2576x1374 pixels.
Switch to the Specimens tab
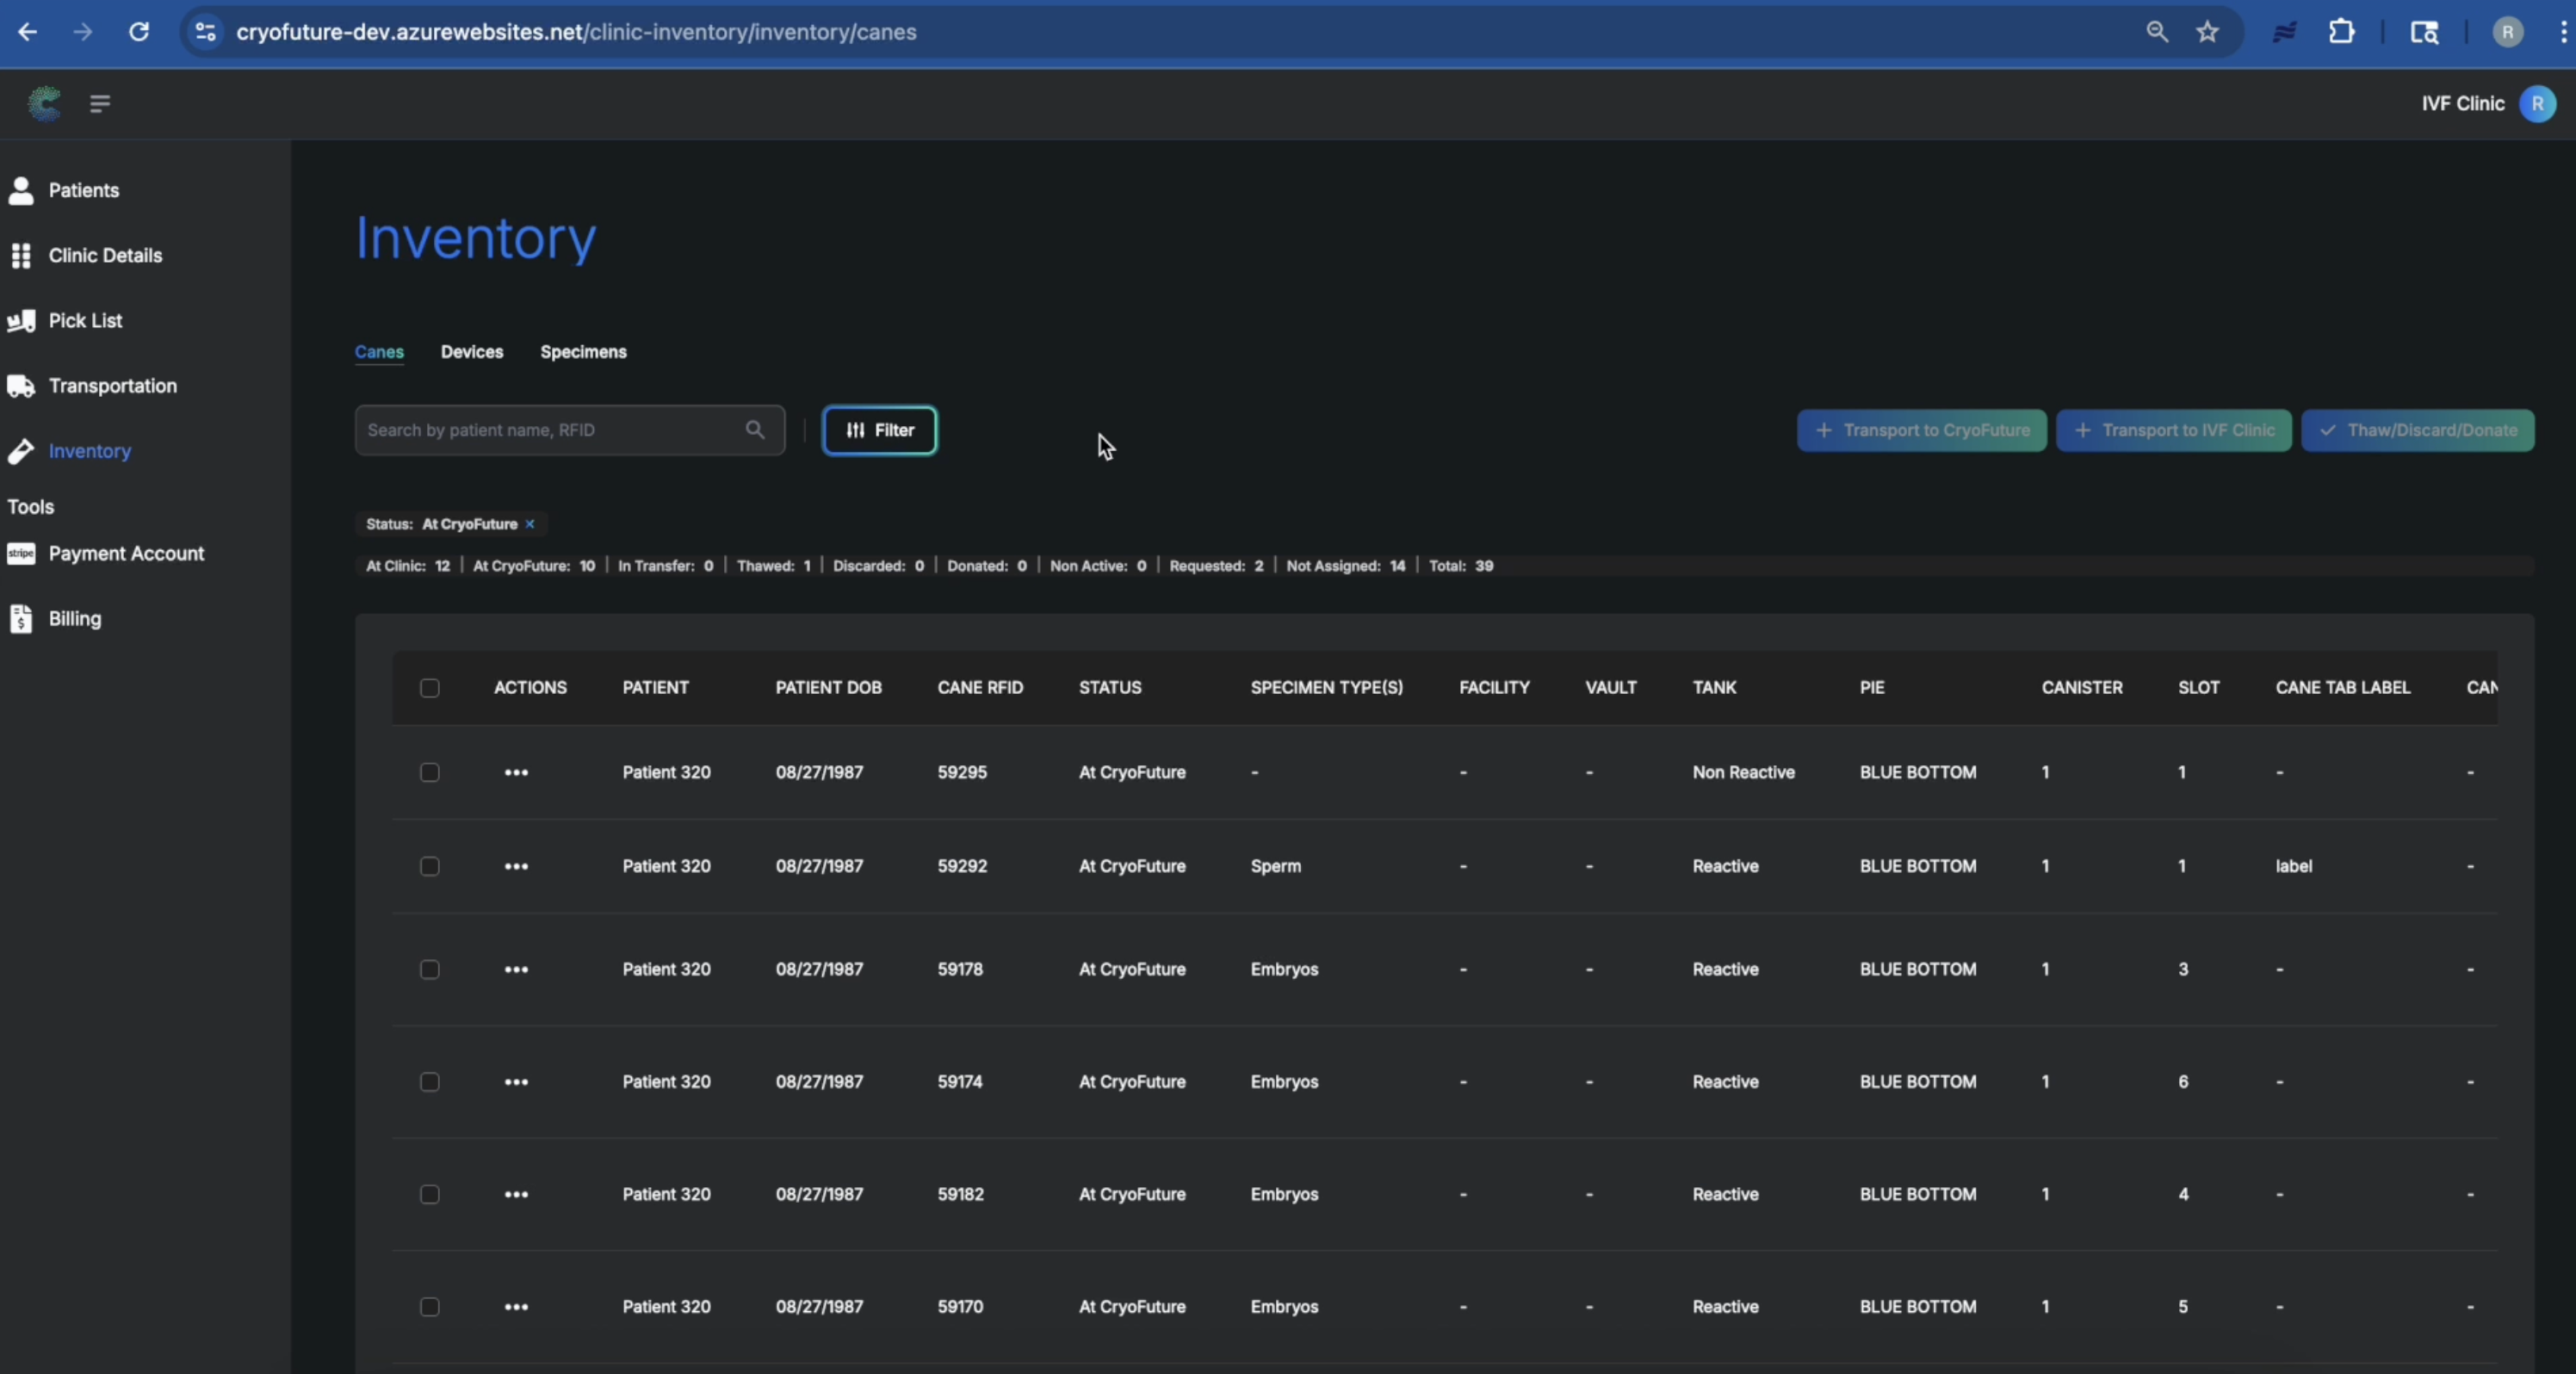coord(583,352)
